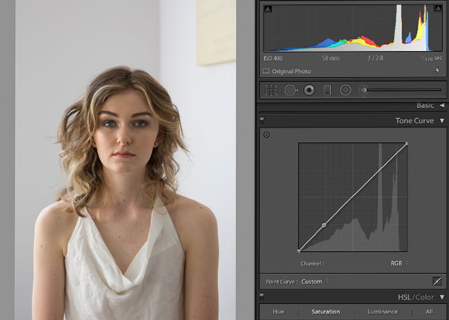Screen dimensions: 449x320
Task: Select the Graduated Filter tool
Action: click(x=327, y=90)
